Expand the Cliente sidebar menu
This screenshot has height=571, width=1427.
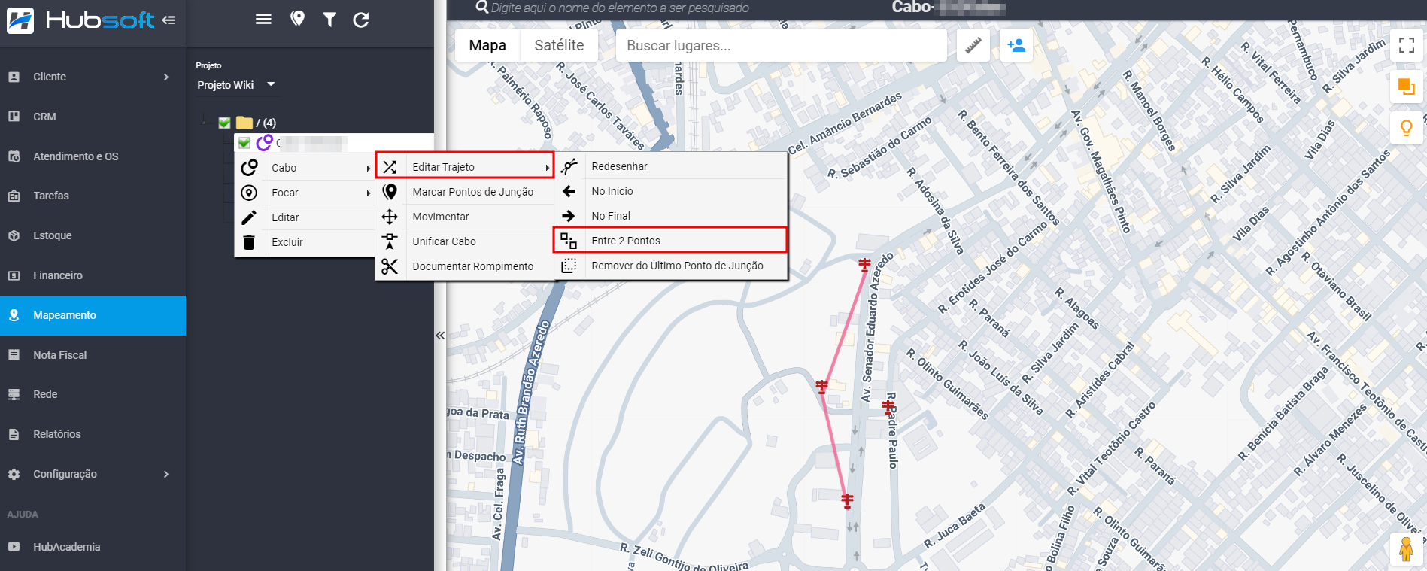pos(93,77)
